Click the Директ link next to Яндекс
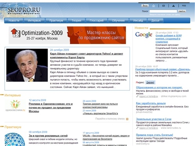 click(x=150, y=83)
